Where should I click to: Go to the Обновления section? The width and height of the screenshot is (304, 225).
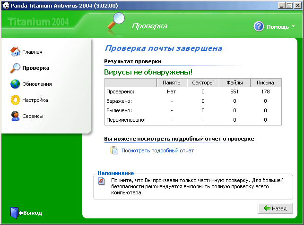point(37,84)
